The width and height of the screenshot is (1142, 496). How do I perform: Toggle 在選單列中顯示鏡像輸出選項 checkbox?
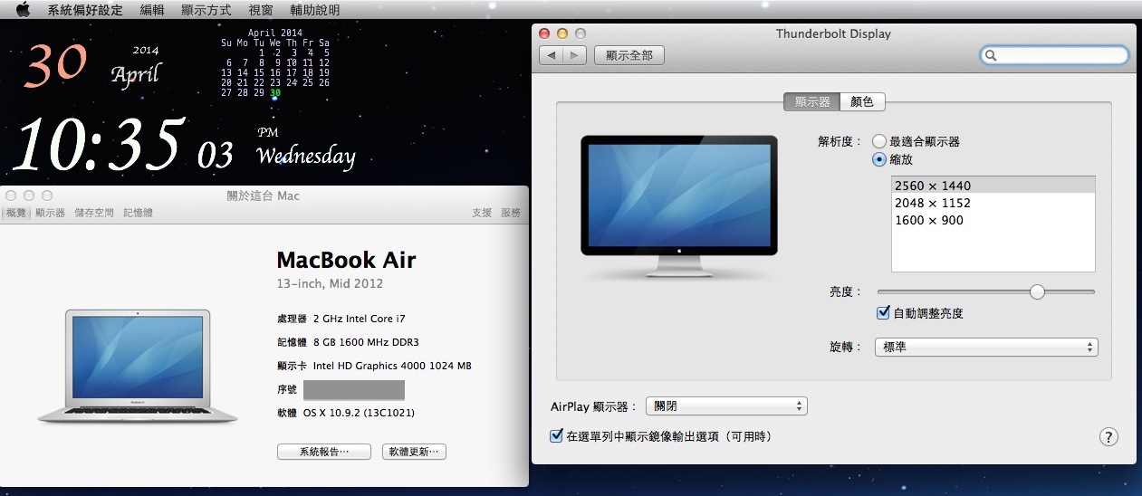pyautogui.click(x=557, y=435)
